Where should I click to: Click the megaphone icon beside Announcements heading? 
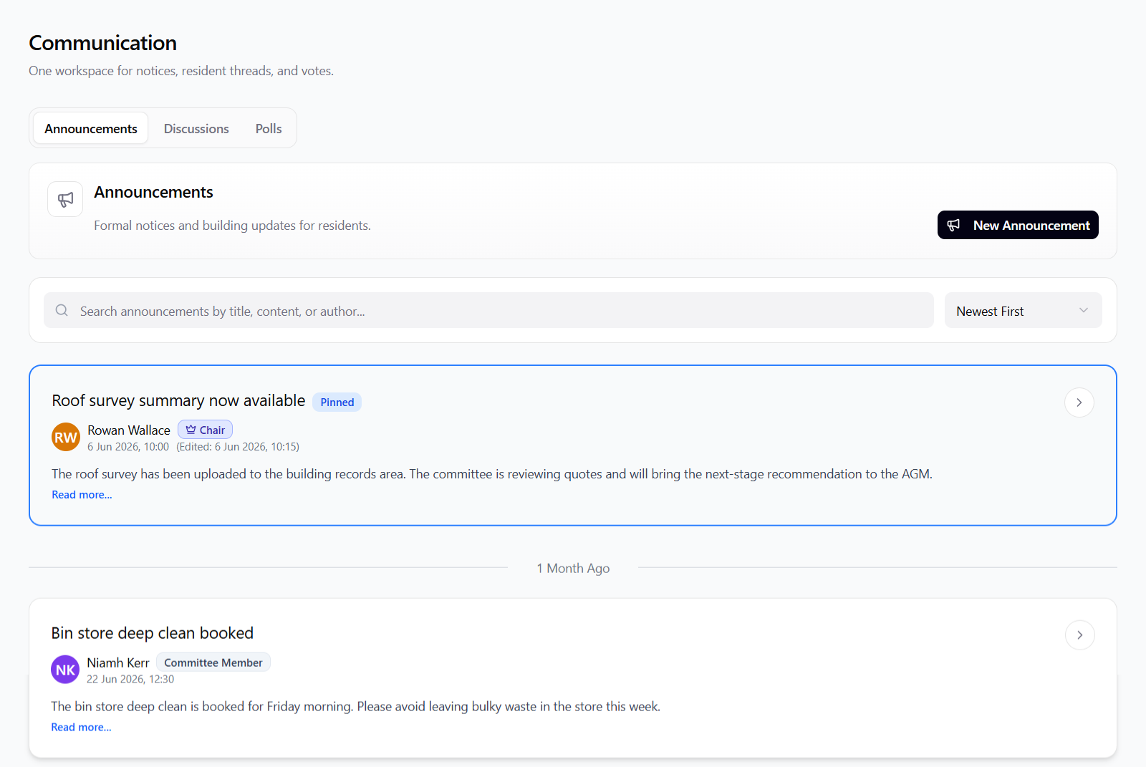[65, 199]
